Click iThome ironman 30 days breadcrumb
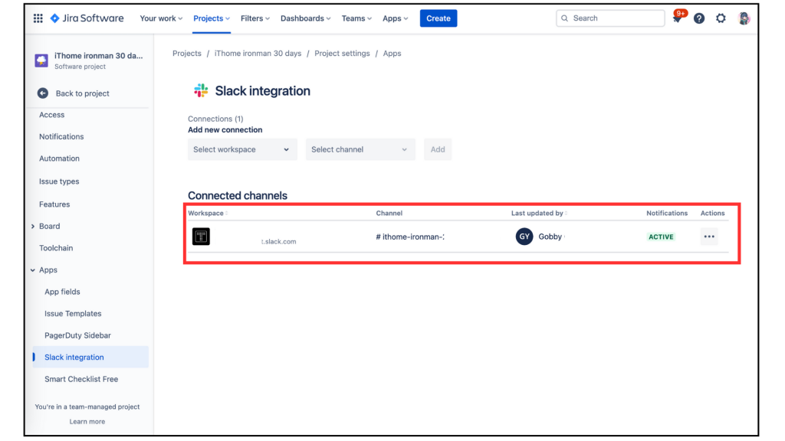 pos(258,54)
